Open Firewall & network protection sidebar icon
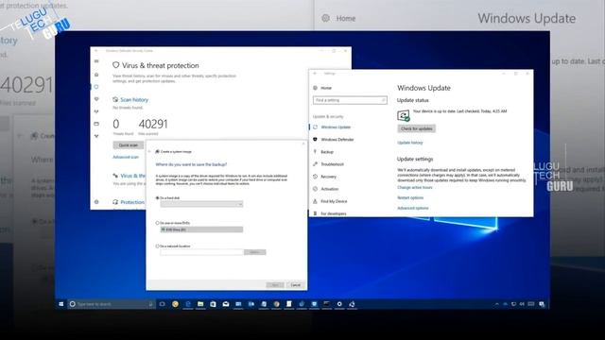 point(96,111)
